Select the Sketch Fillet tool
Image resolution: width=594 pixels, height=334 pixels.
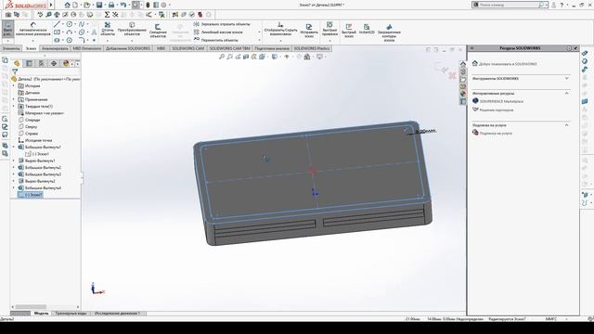coord(82,40)
